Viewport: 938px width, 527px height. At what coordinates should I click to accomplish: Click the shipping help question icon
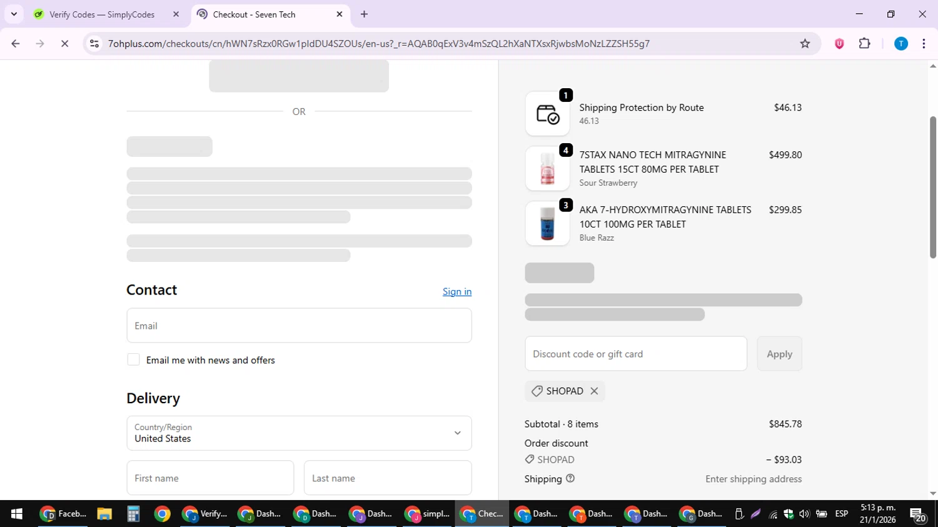pos(570,478)
